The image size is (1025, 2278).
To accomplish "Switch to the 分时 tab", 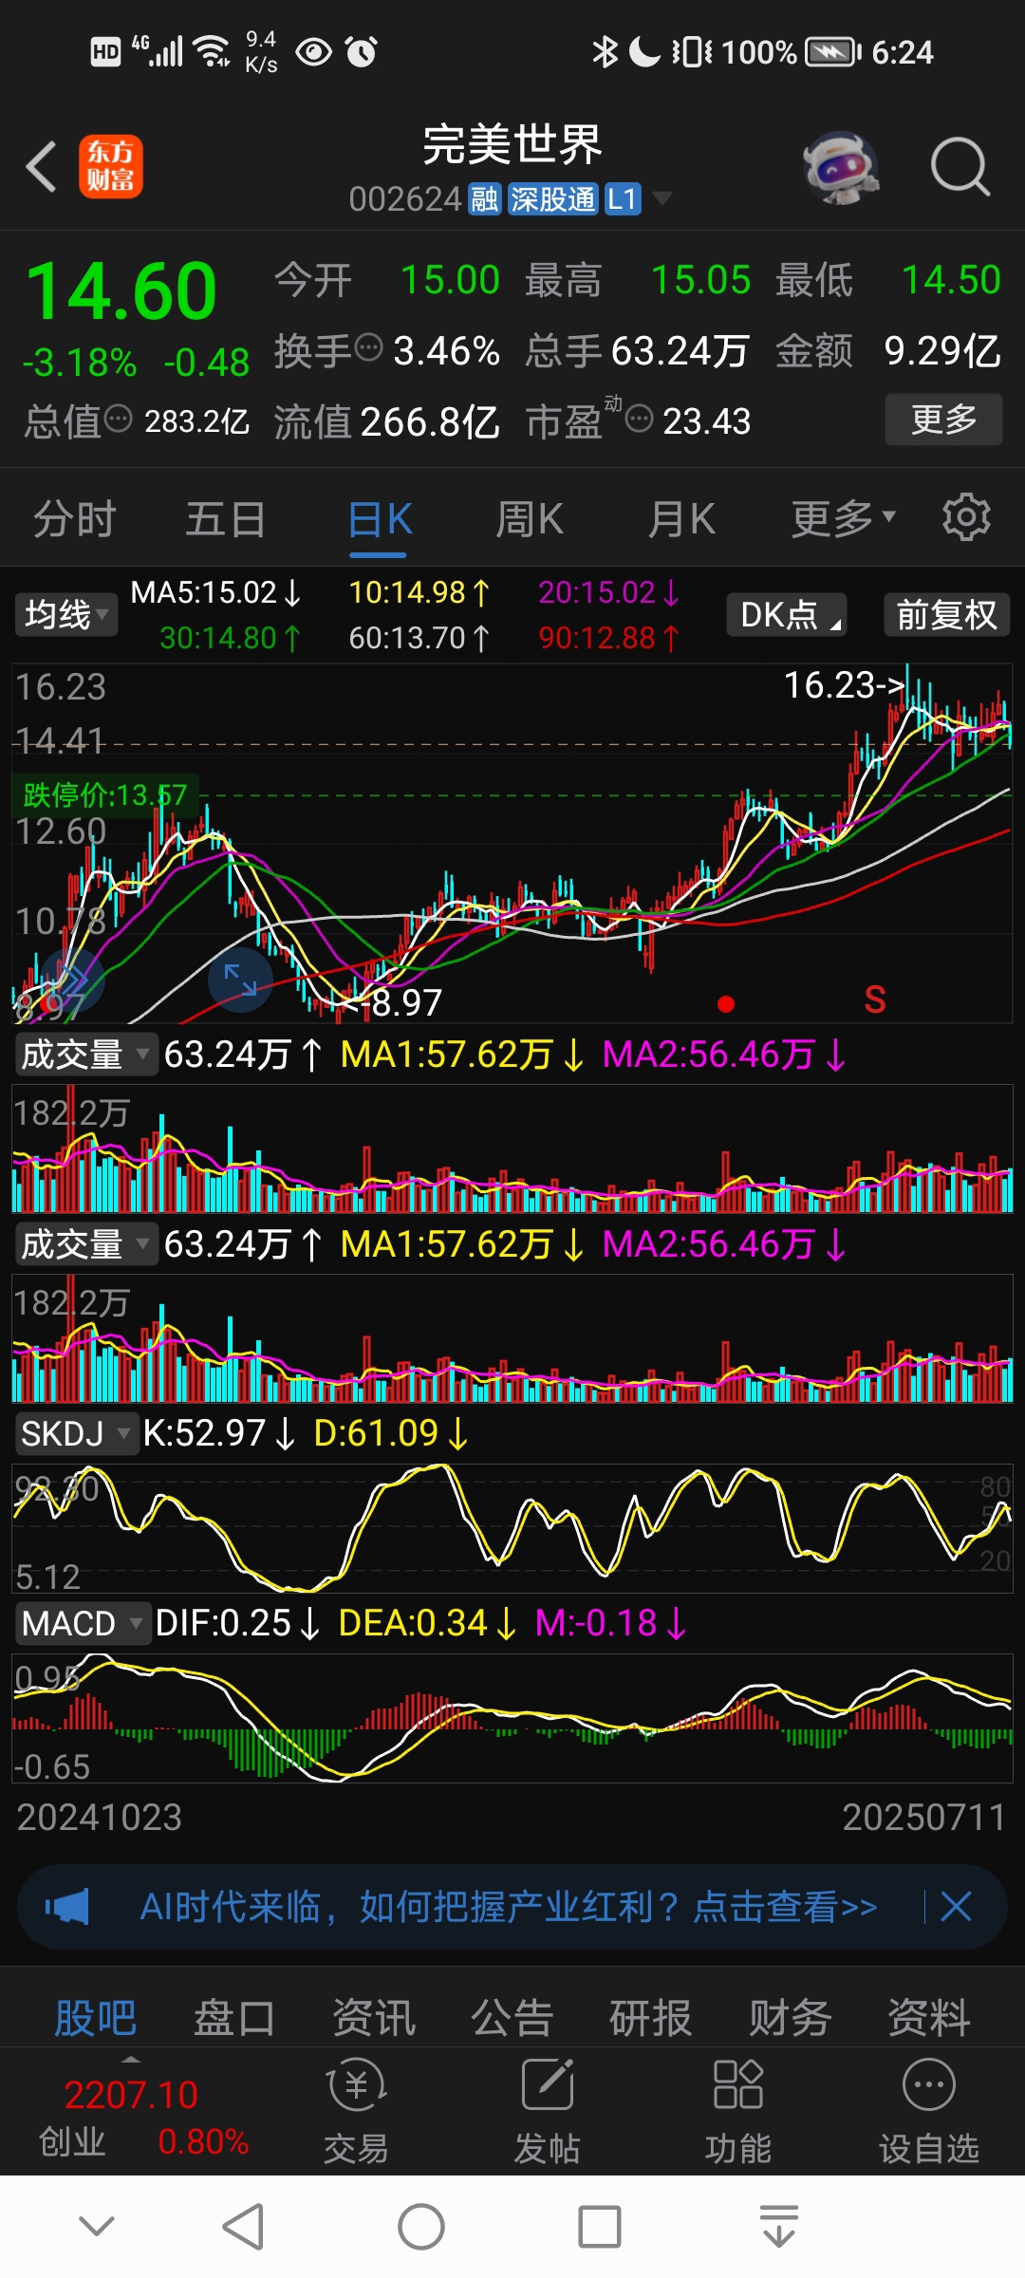I will (75, 519).
